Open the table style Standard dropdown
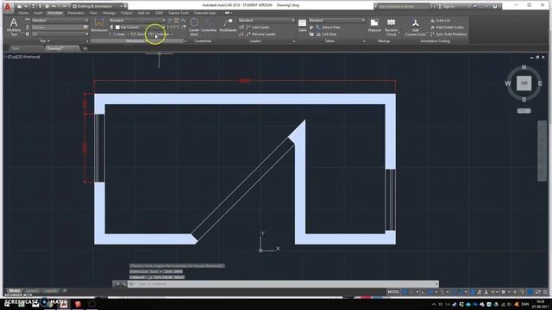The width and height of the screenshot is (552, 310). click(337, 21)
